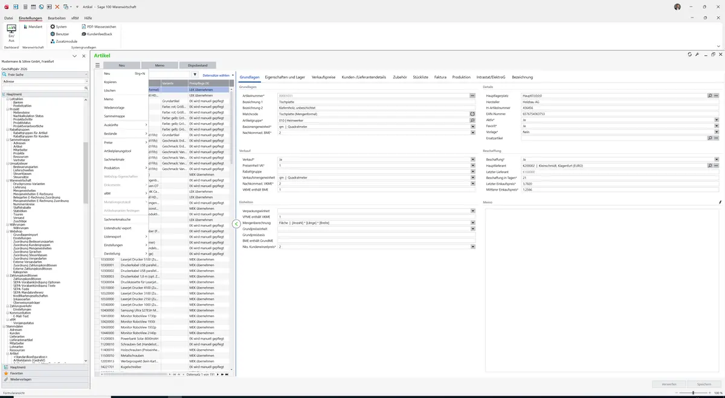The height and width of the screenshot is (398, 725).
Task: Select the Monitor RoboView 1730p row
Action: click(164, 316)
